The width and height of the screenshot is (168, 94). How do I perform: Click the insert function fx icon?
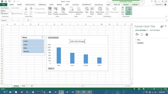[28, 20]
